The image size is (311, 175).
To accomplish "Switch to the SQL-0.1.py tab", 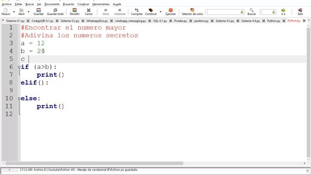I will coord(160,21).
